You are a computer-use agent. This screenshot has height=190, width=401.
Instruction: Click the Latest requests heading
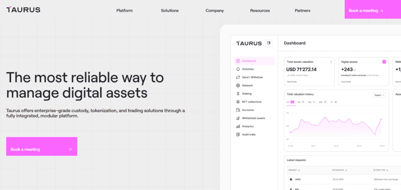pyautogui.click(x=296, y=160)
